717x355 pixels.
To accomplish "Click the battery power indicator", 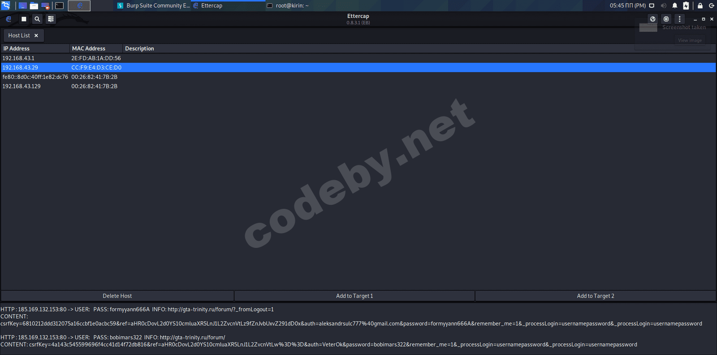I will point(686,5).
